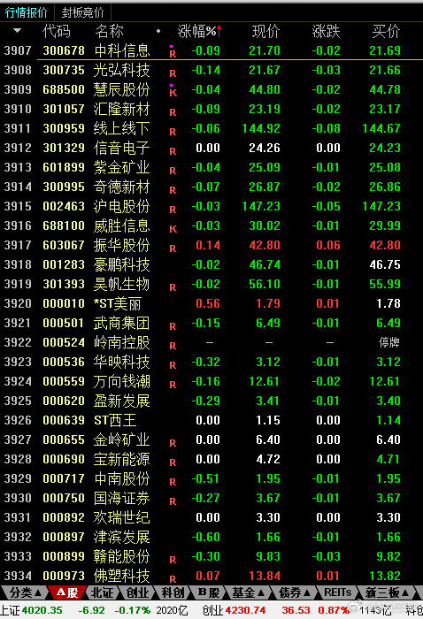Click the R marker for 岭南控股
The width and height of the screenshot is (423, 619).
tap(173, 346)
